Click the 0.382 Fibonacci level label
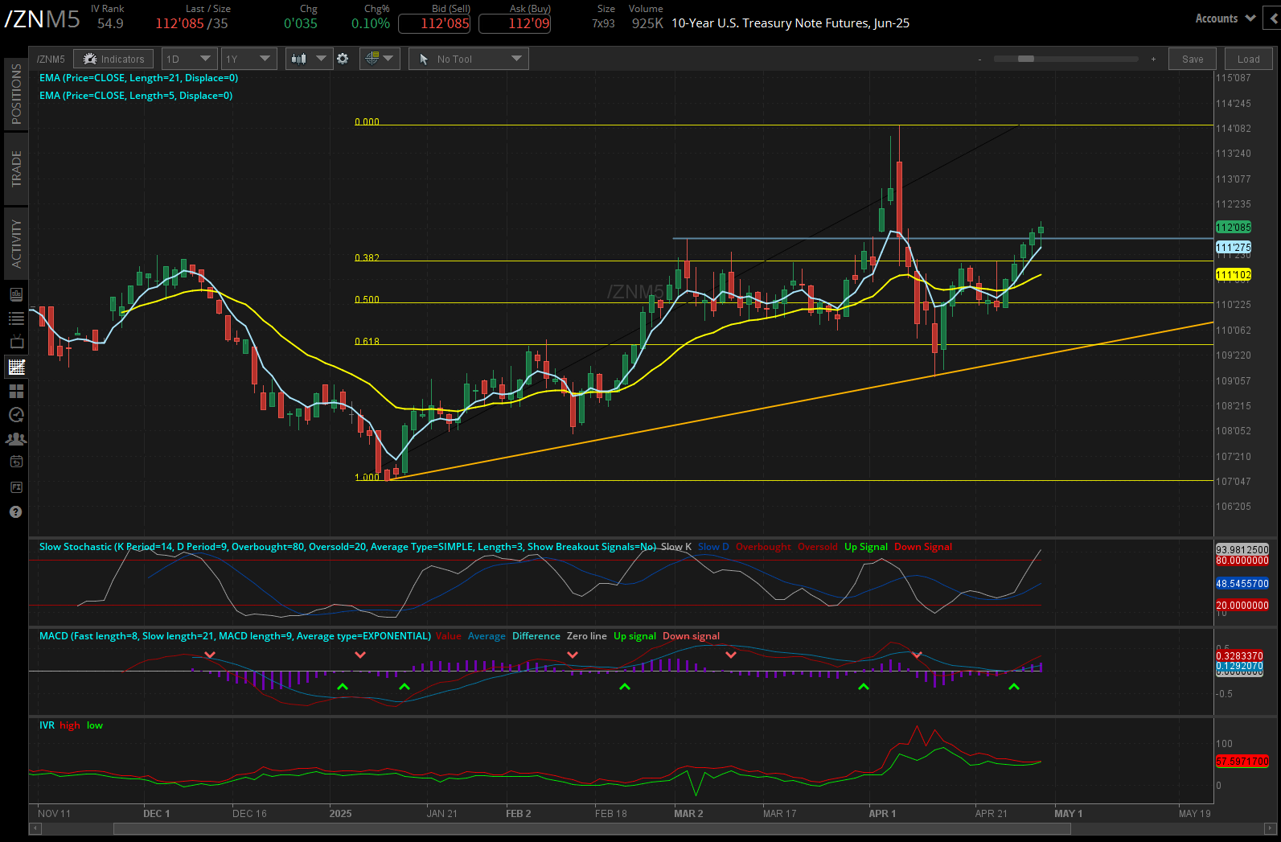Image resolution: width=1281 pixels, height=842 pixels. (367, 258)
